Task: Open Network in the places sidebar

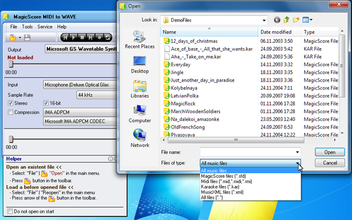Action: coord(140,138)
